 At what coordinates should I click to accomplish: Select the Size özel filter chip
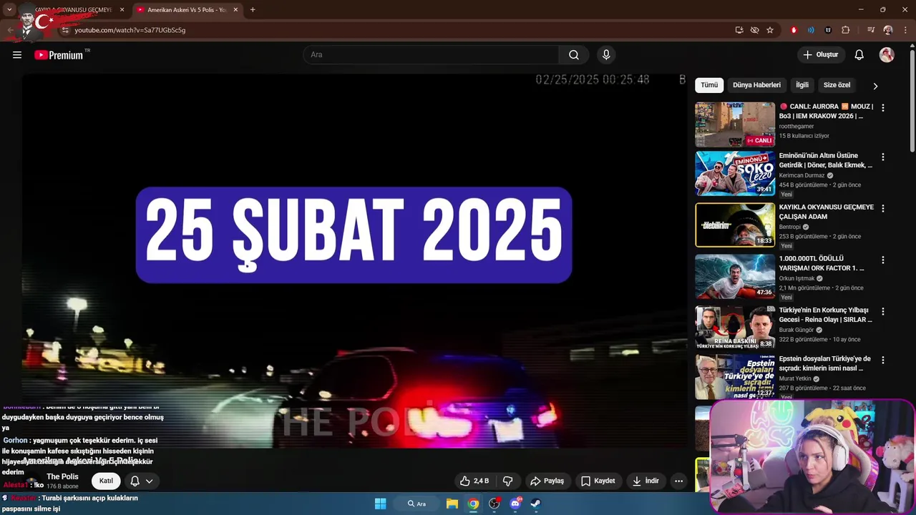[837, 85]
